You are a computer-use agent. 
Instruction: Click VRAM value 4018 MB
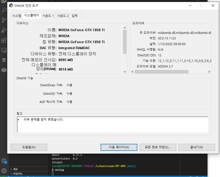[66, 69]
